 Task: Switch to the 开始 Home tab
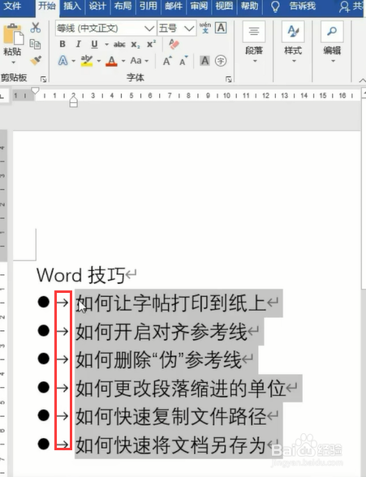(47, 6)
